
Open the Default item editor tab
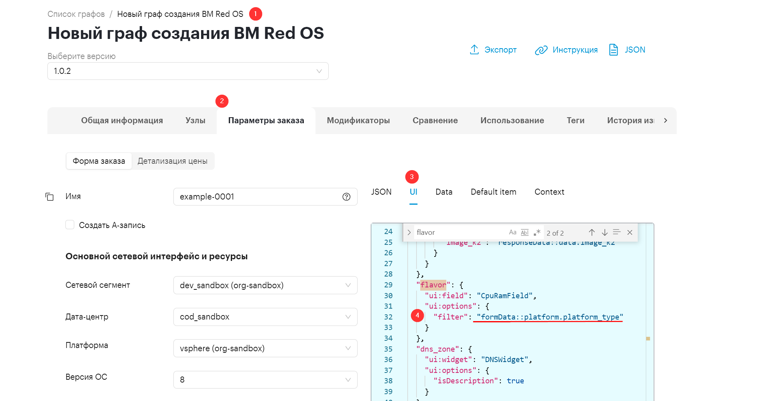(493, 192)
